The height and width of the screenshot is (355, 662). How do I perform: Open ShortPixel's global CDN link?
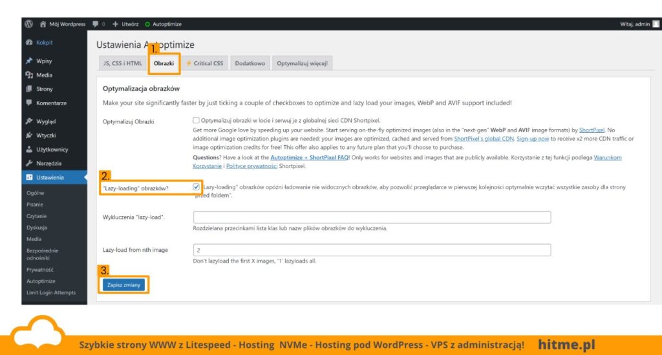coord(484,139)
